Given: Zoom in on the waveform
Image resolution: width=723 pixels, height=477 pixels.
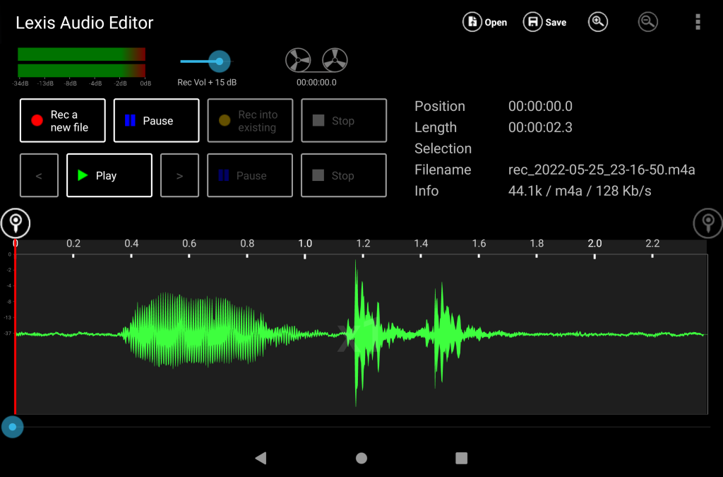Looking at the screenshot, I should 597,22.
